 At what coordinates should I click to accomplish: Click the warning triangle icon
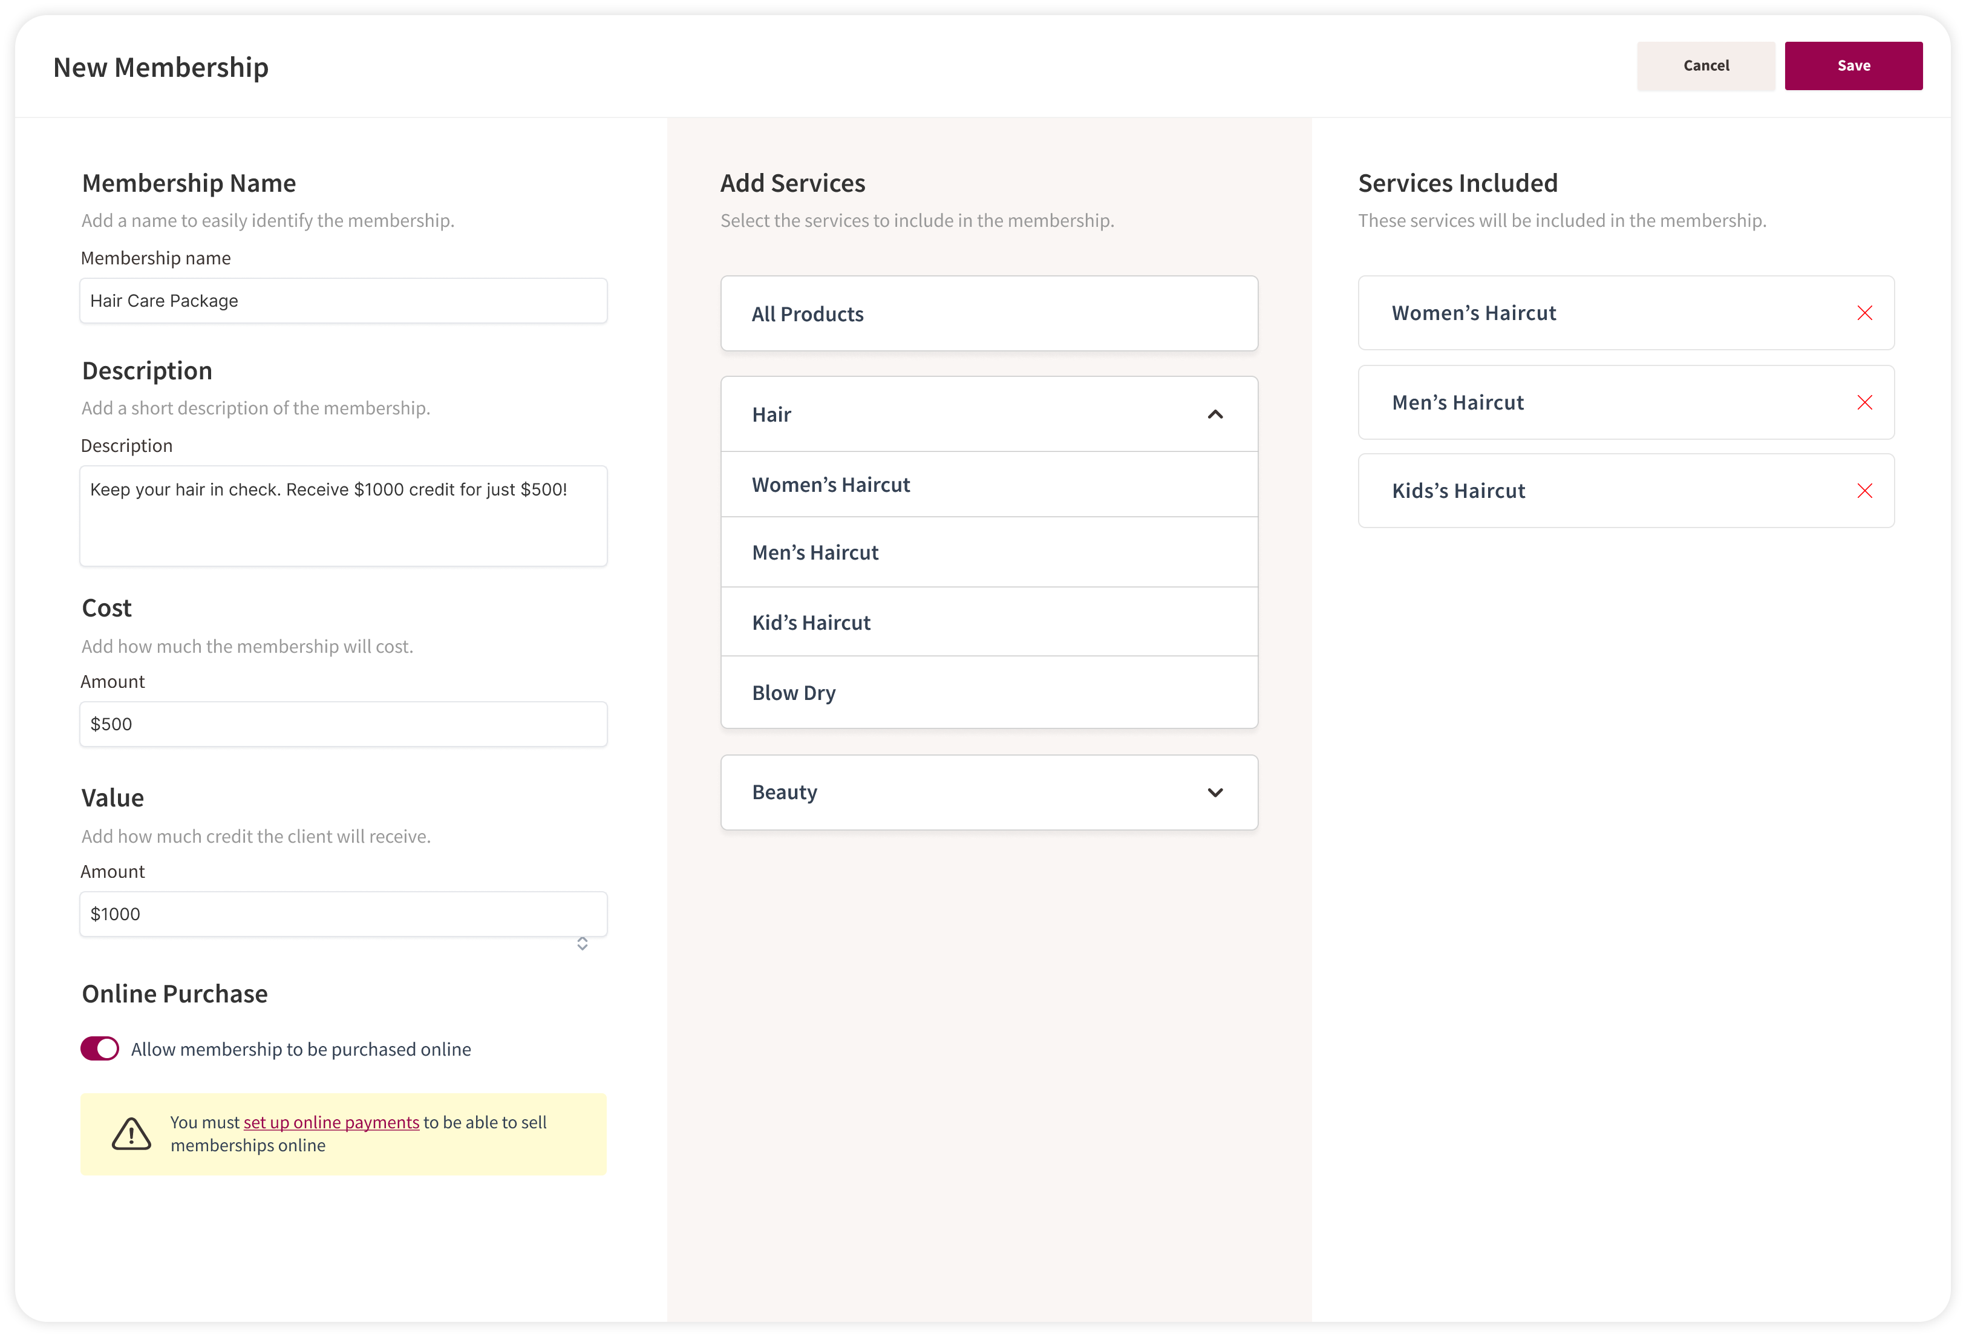tap(131, 1134)
